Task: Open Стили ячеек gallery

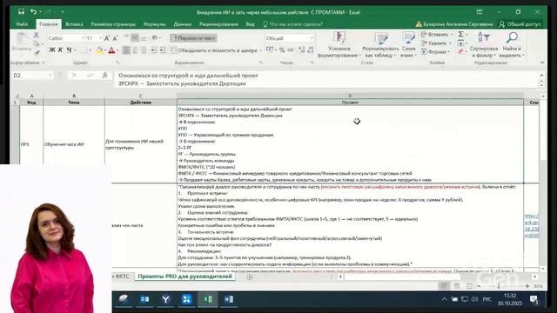Action: [408, 44]
